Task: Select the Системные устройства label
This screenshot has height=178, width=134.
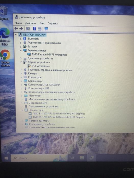Action: point(42,124)
